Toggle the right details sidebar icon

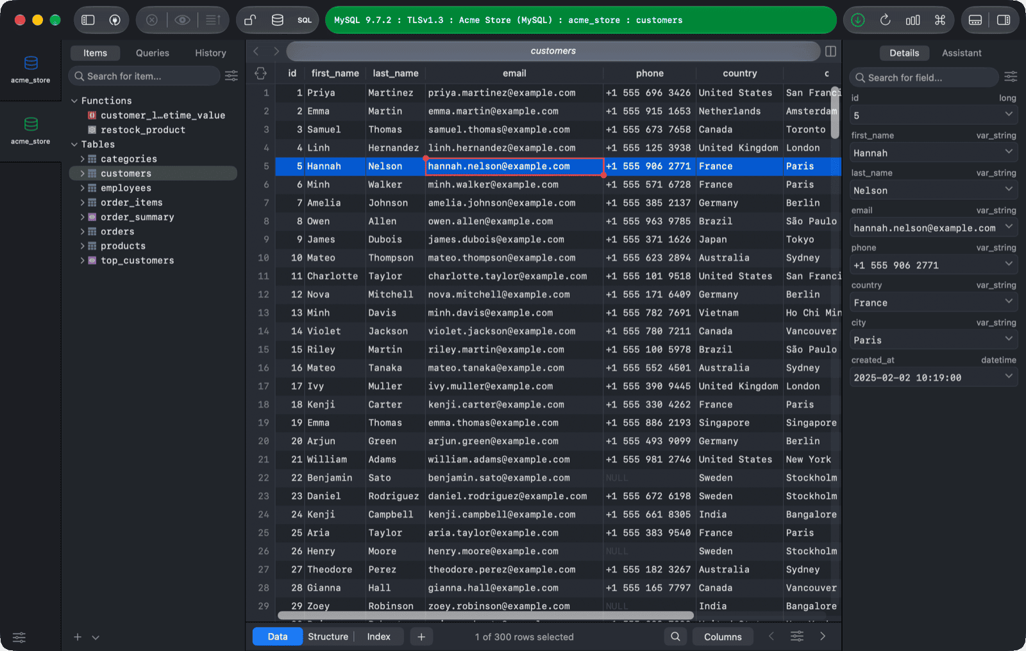[1004, 20]
